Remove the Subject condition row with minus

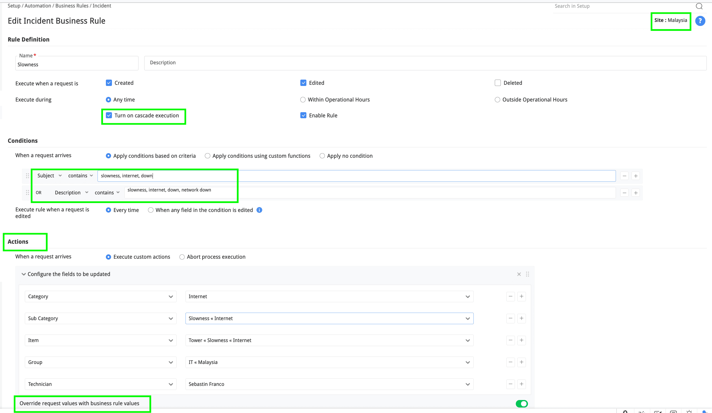[x=624, y=176]
